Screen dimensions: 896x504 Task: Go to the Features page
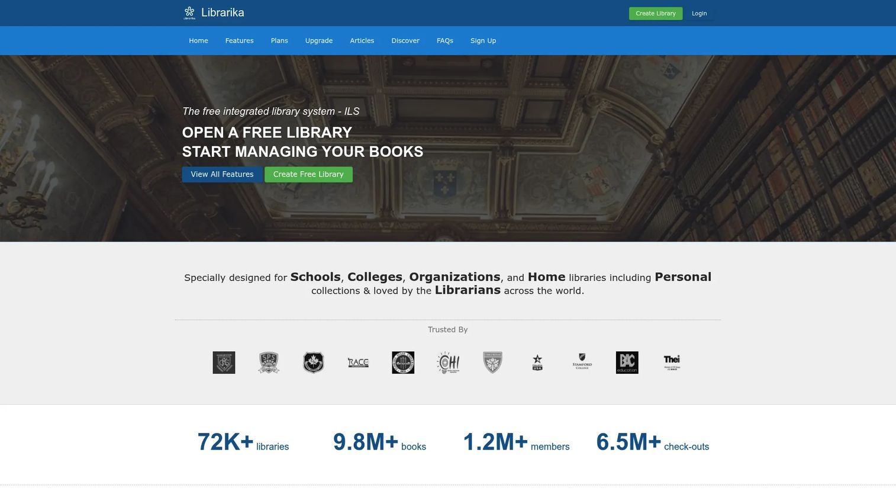point(239,41)
